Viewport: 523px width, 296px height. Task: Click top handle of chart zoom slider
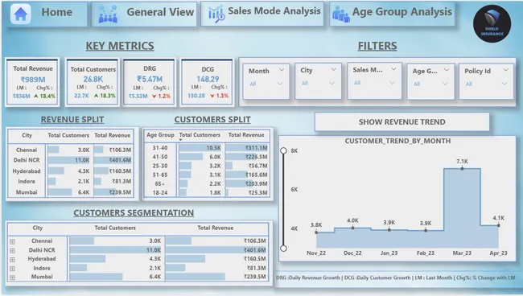pos(283,150)
